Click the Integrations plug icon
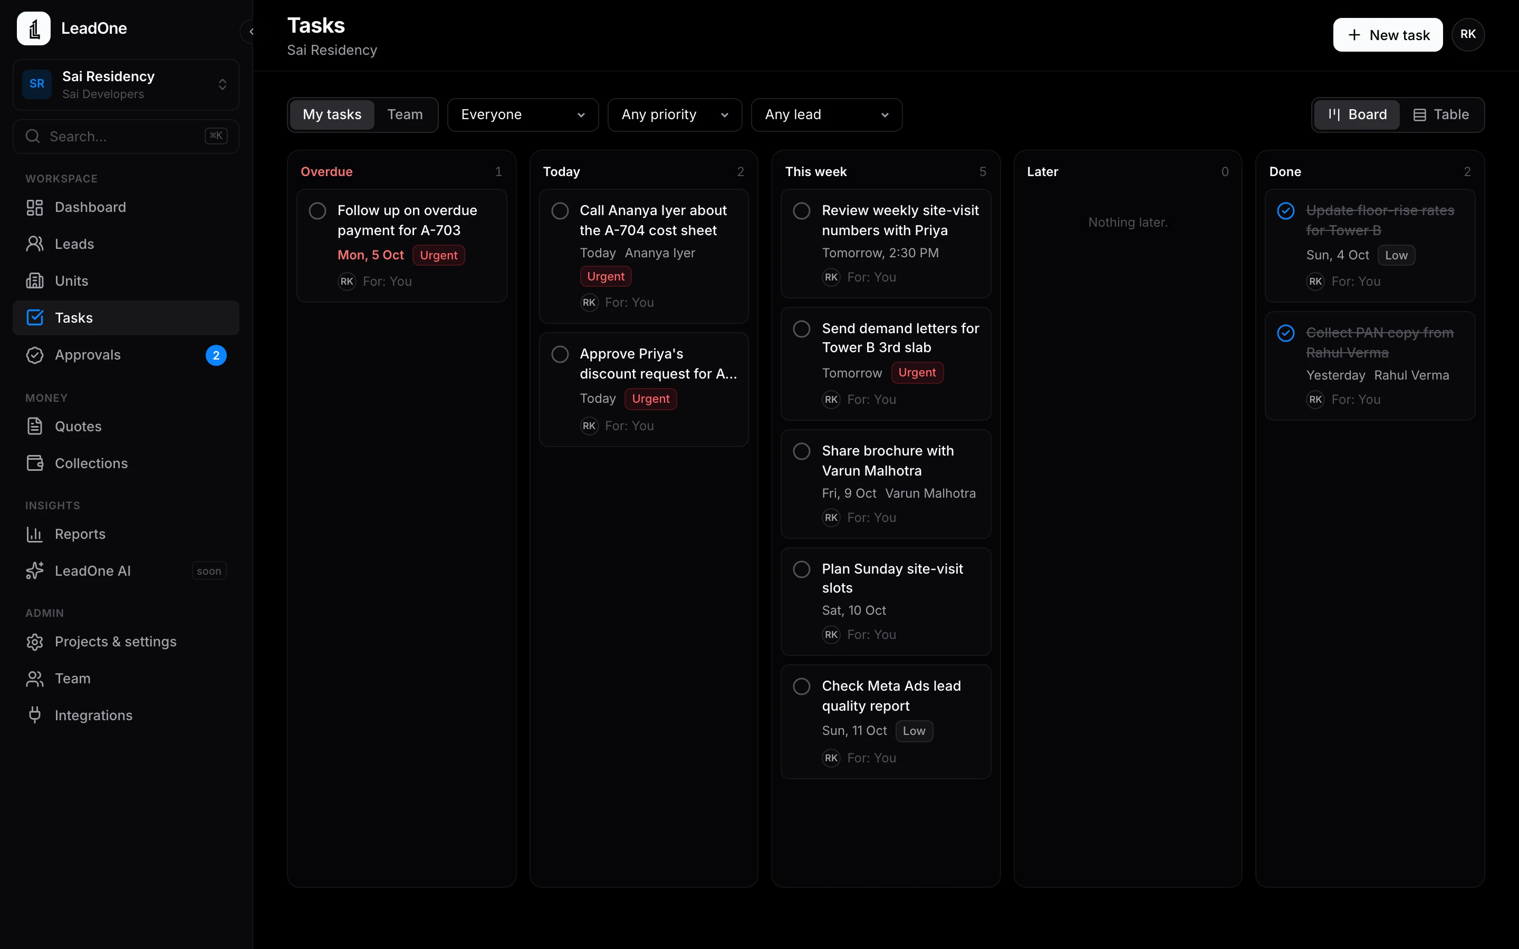 coord(34,715)
